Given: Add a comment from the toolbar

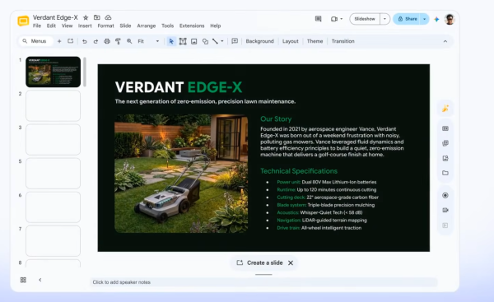Looking at the screenshot, I should (x=235, y=41).
